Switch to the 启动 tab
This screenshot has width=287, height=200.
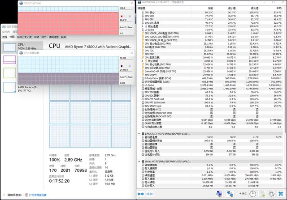tap(37, 37)
